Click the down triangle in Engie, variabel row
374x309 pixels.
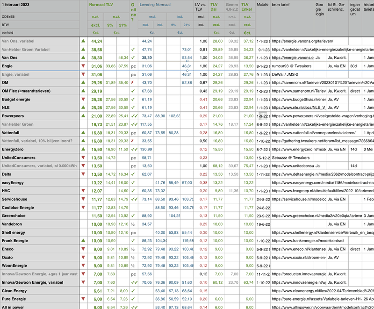coord(83,74)
